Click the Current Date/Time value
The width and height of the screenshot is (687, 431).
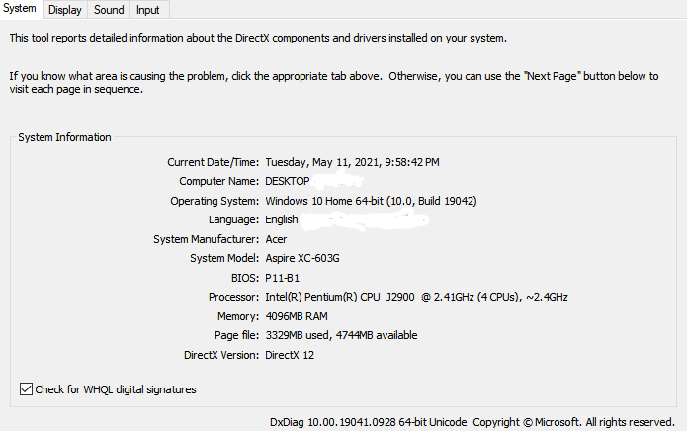coord(352,162)
